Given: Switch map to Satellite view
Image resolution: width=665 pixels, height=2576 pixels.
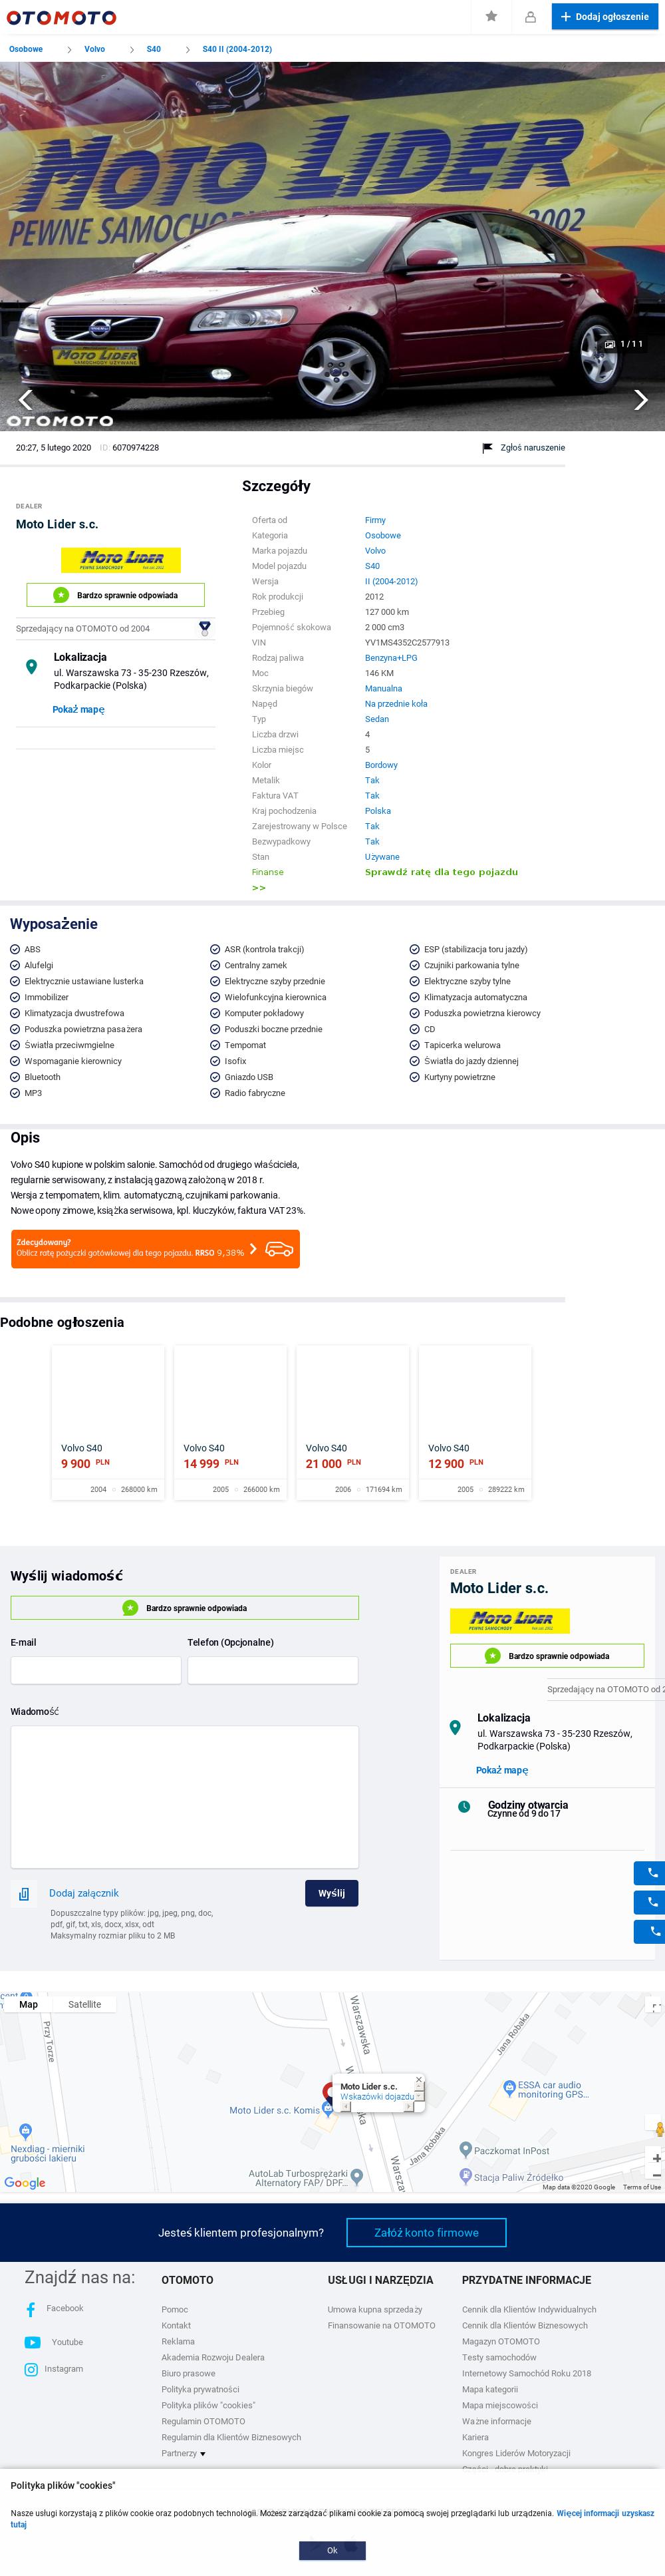Looking at the screenshot, I should pos(85,2004).
